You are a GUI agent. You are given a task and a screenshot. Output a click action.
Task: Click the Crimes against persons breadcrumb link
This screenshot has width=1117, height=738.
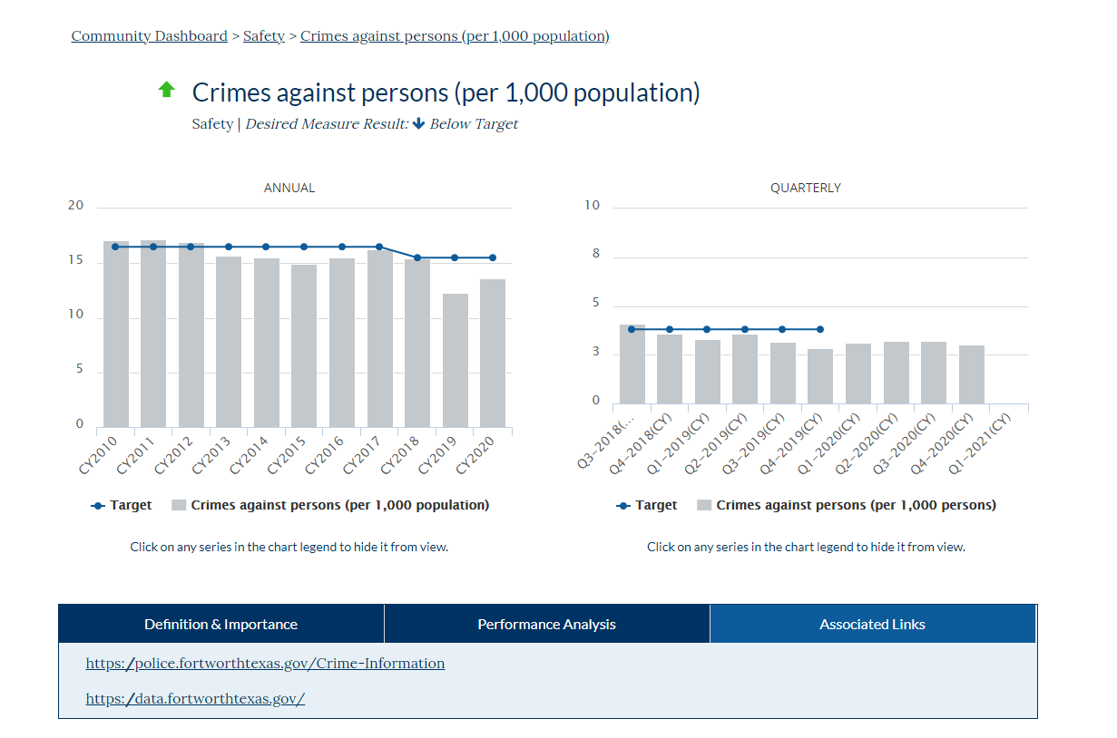coord(455,35)
